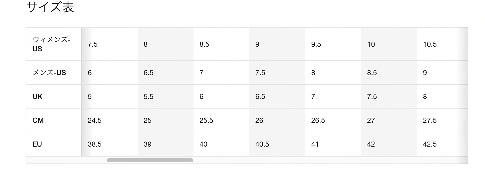The image size is (485, 175).
Task: Select the CM row header cell
Action: [x=54, y=120]
